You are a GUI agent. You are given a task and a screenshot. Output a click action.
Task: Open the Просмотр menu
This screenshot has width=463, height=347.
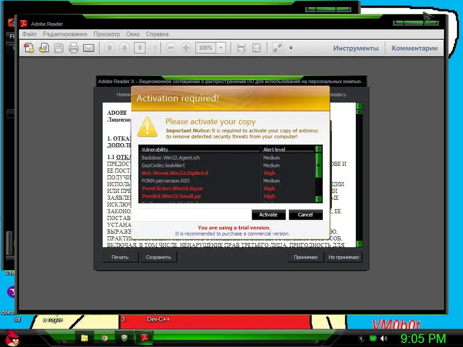click(x=107, y=34)
